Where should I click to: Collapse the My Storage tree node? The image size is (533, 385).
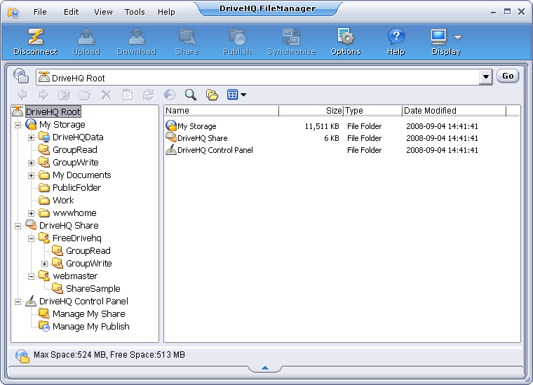[18, 125]
